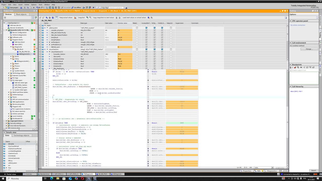Select Main [OB1] in project tree
This screenshot has height=181, width=322.
18,44
